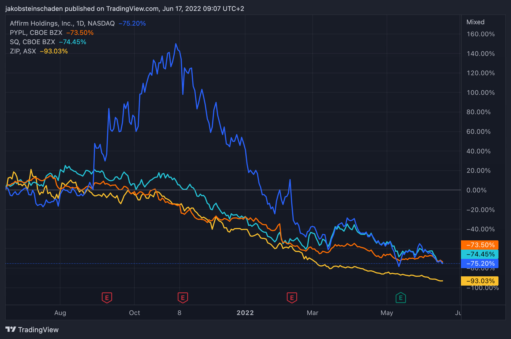The image size is (511, 339).
Task: Click the Mar label on the time axis
Action: (x=312, y=313)
